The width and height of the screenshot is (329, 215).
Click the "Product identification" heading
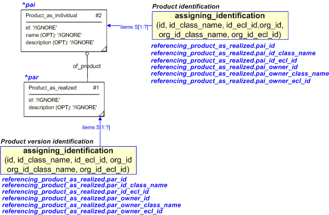(x=186, y=6)
